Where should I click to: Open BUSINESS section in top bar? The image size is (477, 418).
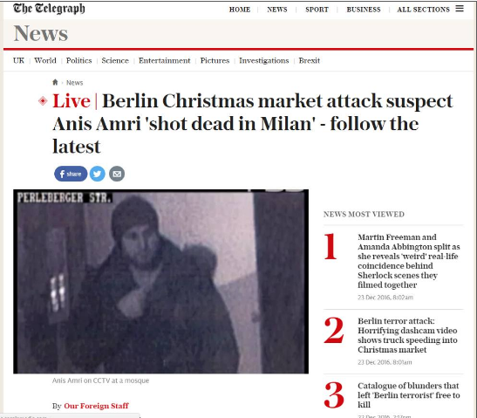[364, 10]
